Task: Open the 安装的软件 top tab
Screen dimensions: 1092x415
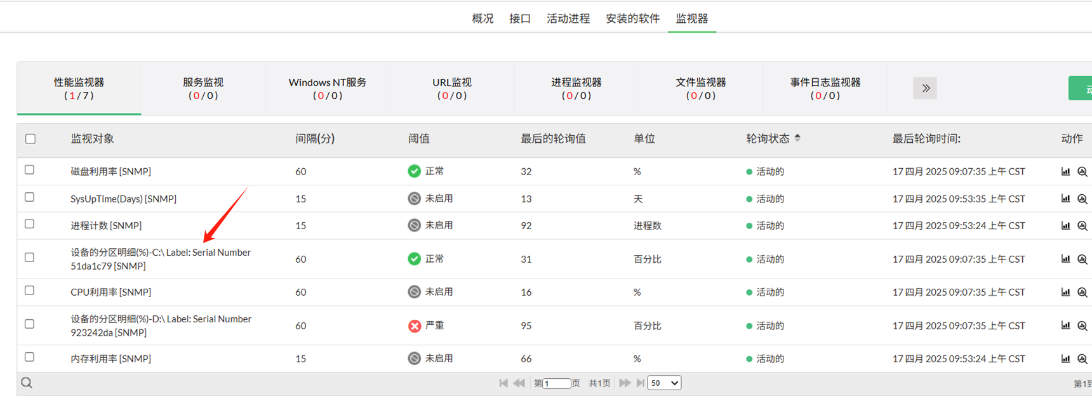Action: [x=632, y=18]
